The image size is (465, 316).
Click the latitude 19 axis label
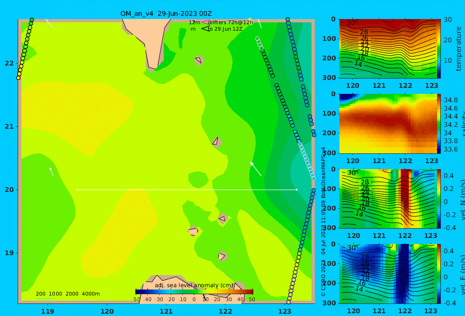[x=9, y=253]
